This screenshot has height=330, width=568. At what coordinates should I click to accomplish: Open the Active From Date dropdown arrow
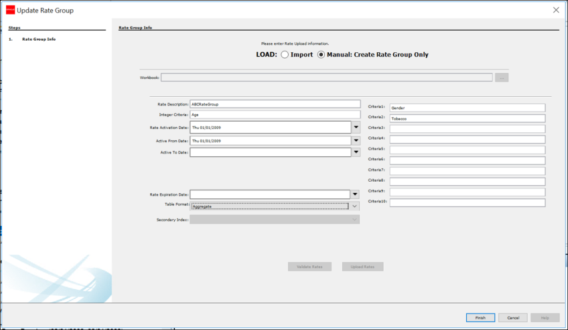point(356,140)
